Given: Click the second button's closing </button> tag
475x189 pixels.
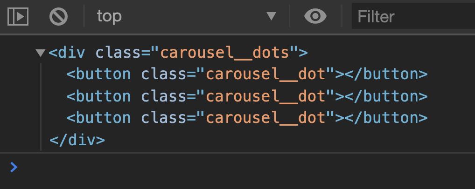Looking at the screenshot, I should [x=385, y=96].
